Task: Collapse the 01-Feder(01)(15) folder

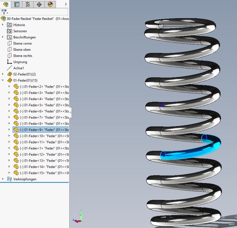Action: [3, 80]
